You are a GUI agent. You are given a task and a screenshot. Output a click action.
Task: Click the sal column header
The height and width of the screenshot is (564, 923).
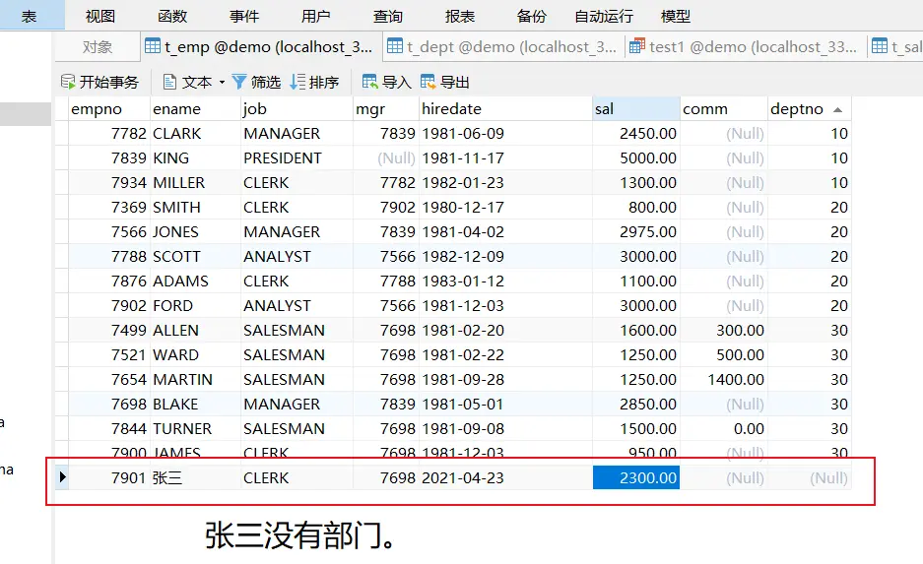point(636,109)
